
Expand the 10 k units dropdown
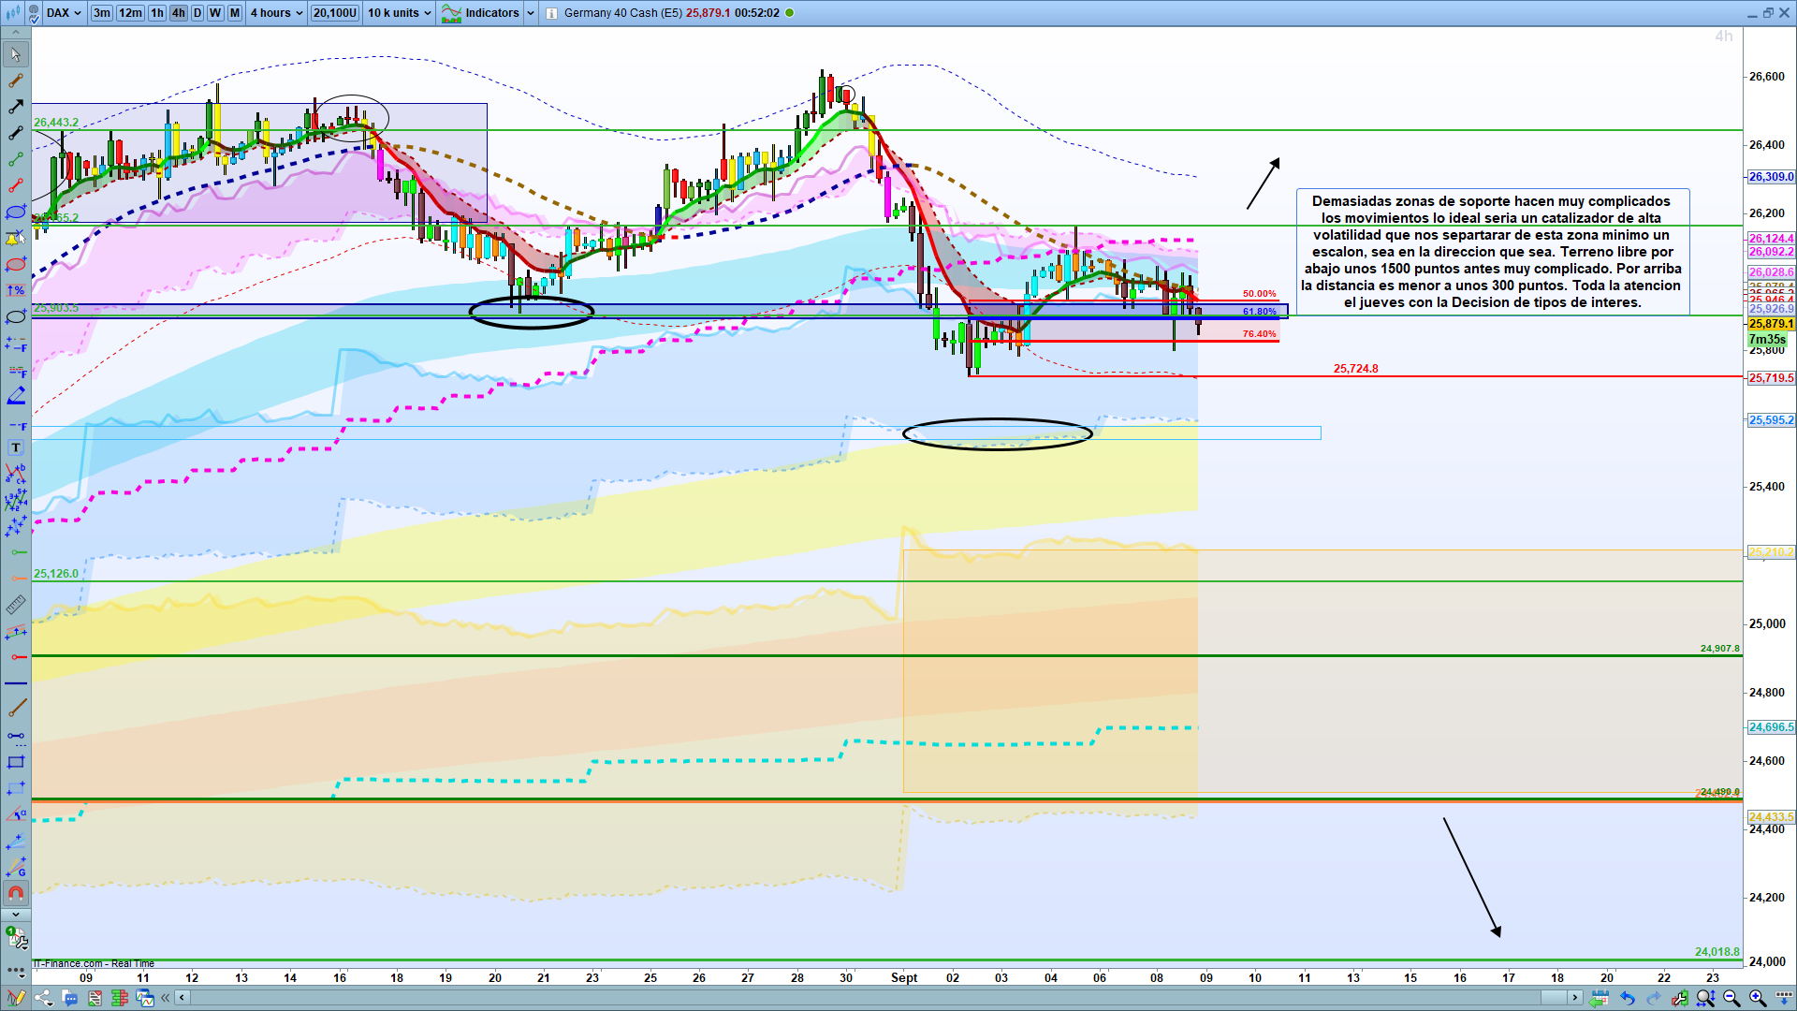click(400, 13)
